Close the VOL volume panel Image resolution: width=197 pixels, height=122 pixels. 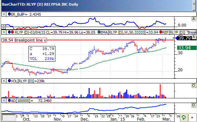(4, 81)
